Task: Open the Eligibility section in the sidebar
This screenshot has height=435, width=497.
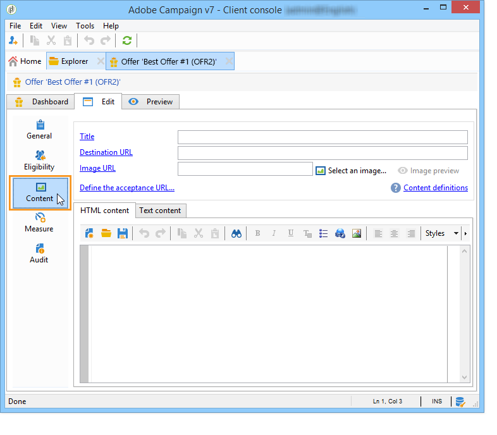Action: 39,161
